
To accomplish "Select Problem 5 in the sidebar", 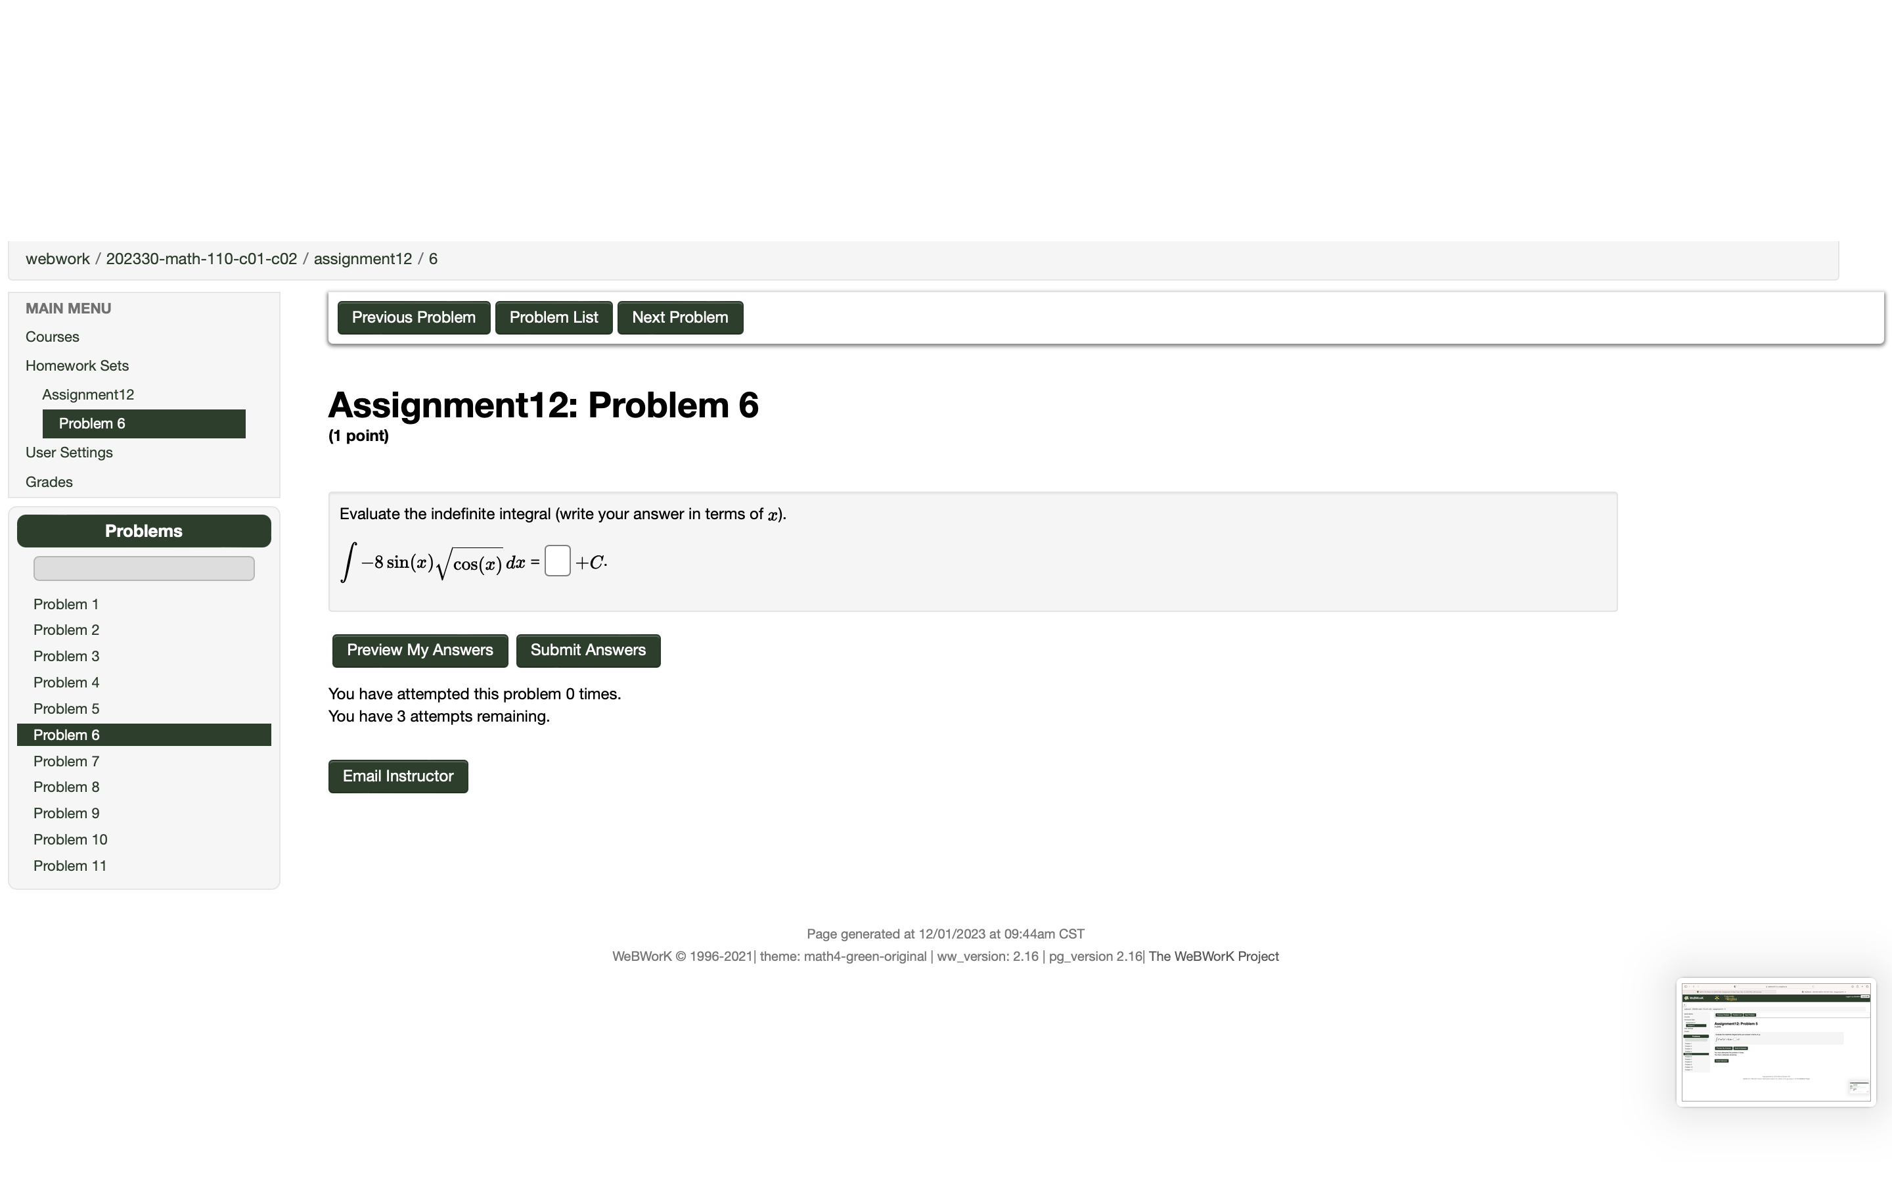I will (x=66, y=708).
